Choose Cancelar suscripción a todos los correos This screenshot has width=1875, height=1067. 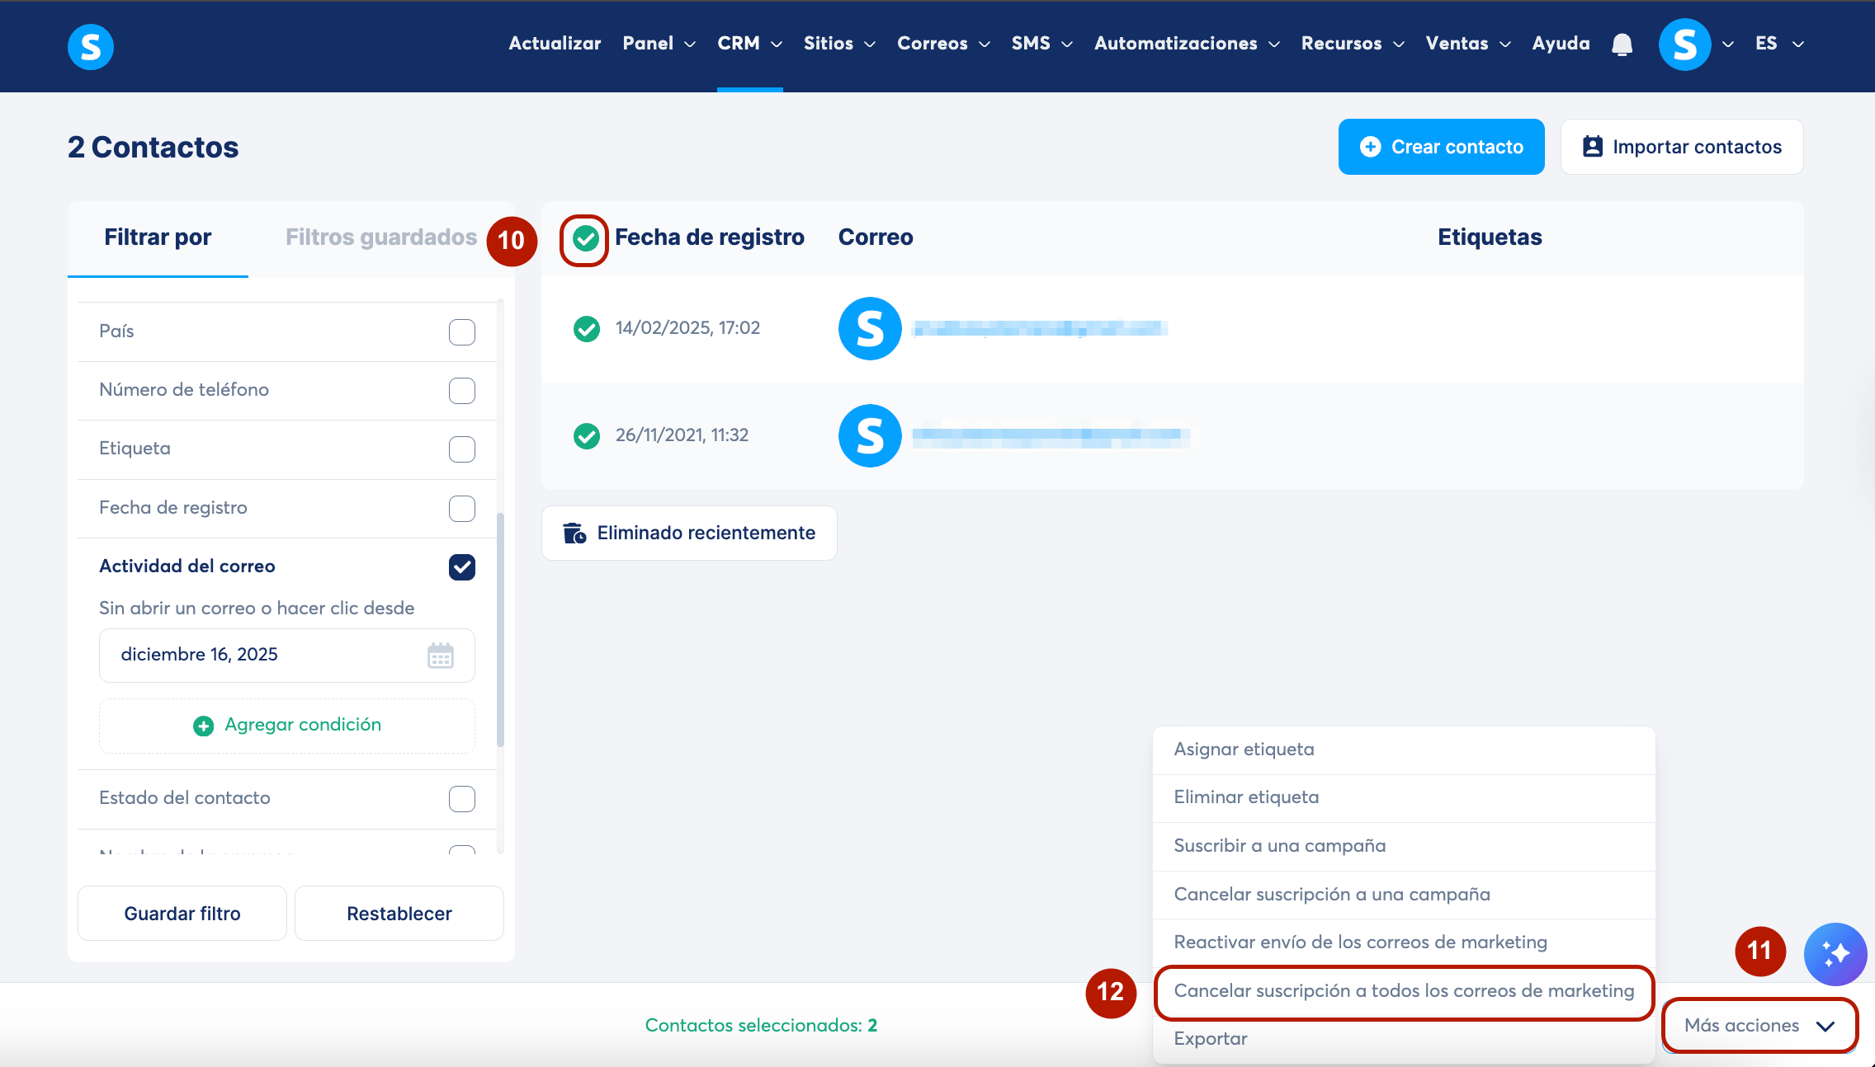1403,991
